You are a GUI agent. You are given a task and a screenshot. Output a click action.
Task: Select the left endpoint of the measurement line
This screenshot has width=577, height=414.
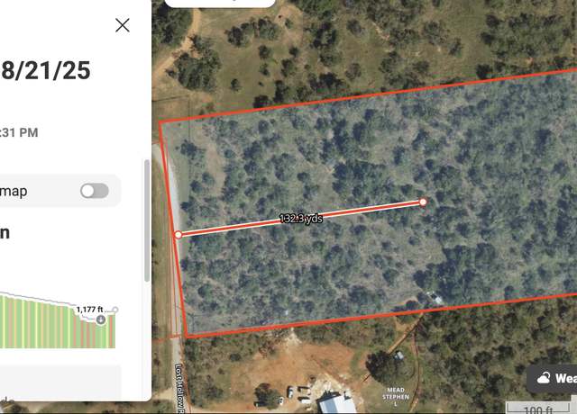tap(179, 234)
